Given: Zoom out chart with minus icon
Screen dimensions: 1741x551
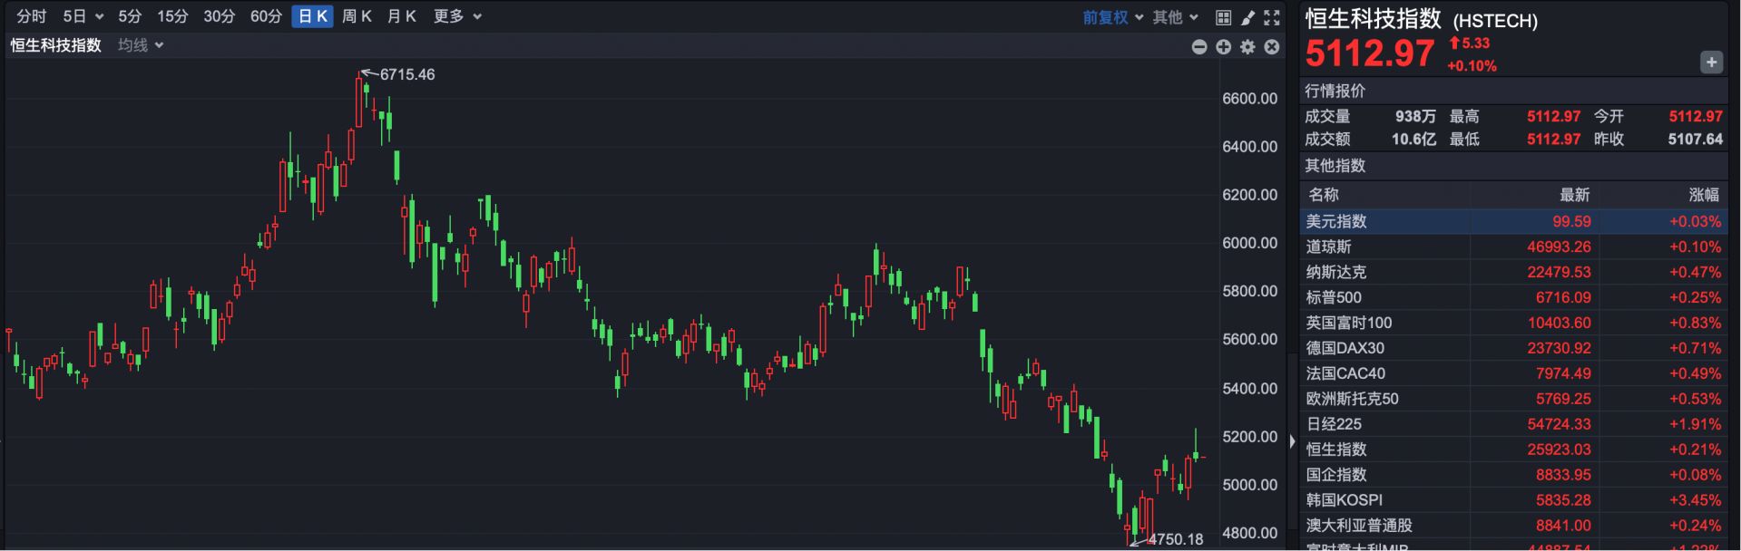Looking at the screenshot, I should click(1199, 47).
